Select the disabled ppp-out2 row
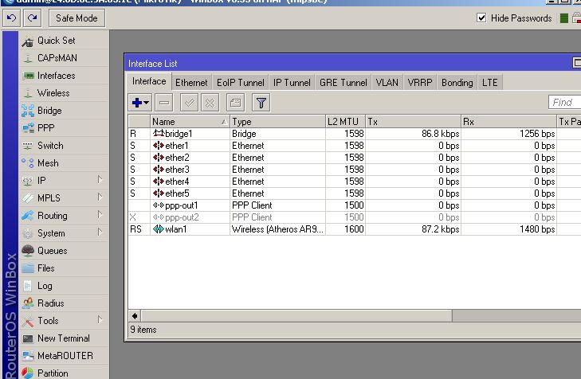The image size is (581, 379). (x=354, y=217)
